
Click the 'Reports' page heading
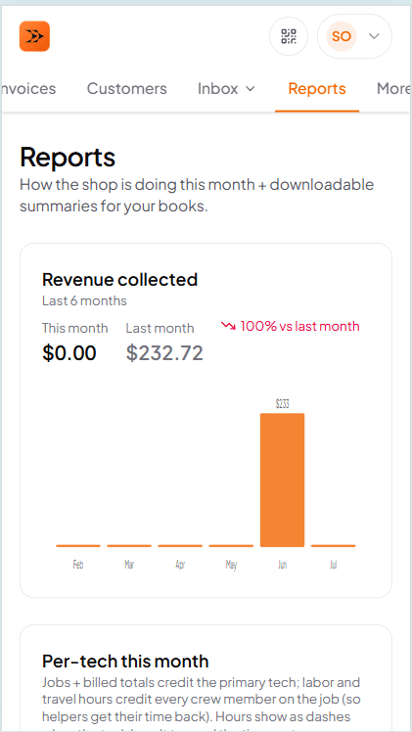coord(68,158)
